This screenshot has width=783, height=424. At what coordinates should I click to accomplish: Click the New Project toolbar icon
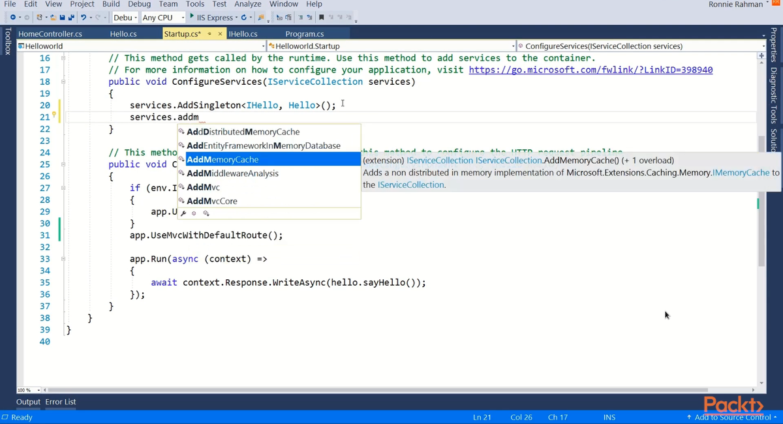click(40, 17)
